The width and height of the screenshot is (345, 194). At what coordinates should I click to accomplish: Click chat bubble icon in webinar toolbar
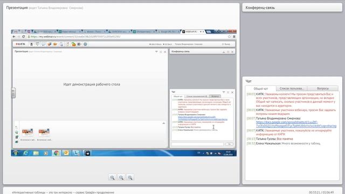coord(43,44)
